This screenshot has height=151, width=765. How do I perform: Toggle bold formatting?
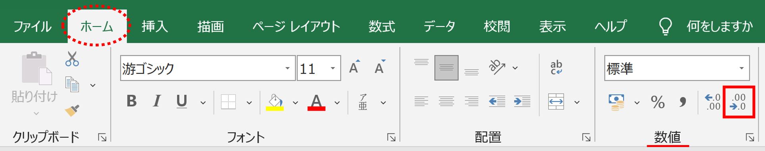131,102
